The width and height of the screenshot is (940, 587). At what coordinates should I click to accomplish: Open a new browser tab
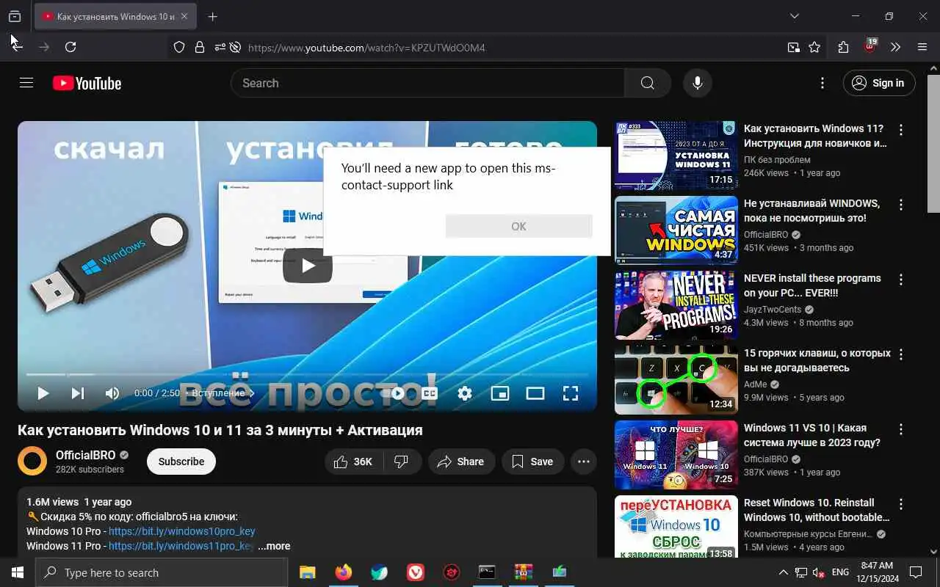212,16
